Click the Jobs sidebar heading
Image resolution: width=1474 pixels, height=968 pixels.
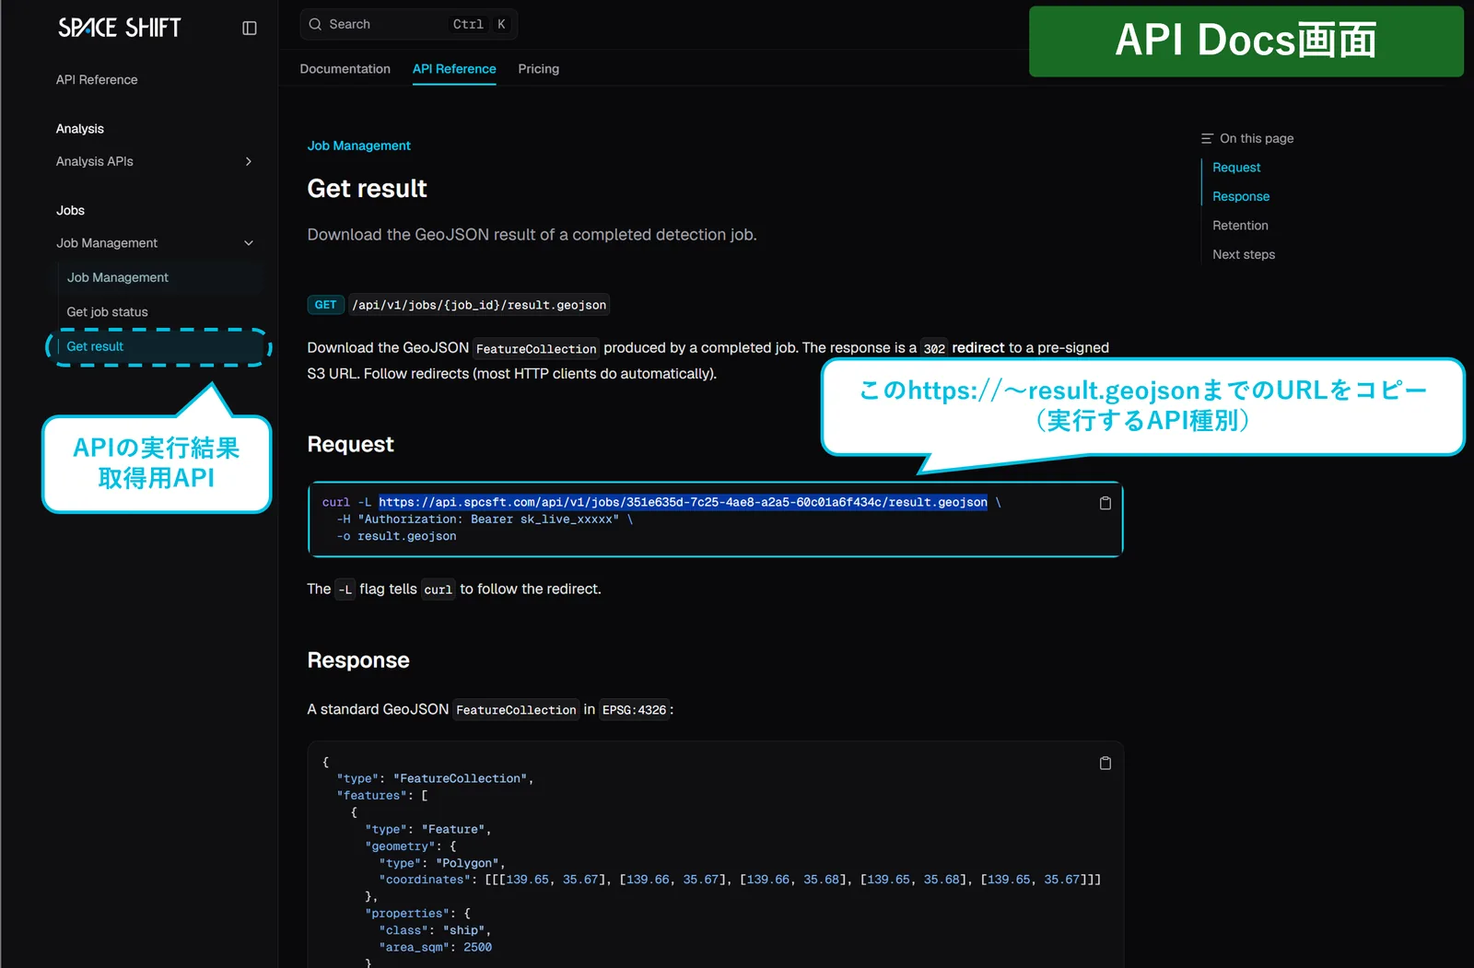tap(70, 211)
